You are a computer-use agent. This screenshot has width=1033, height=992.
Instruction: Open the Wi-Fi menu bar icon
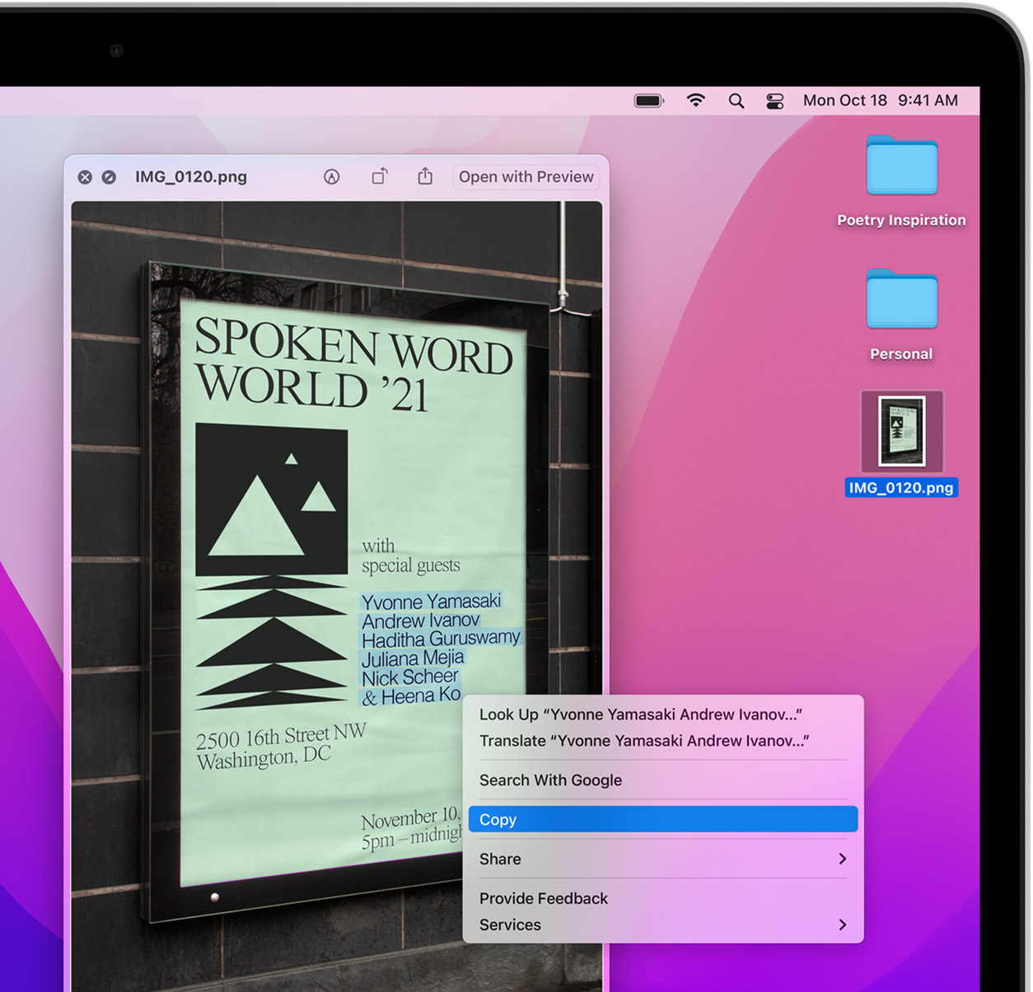pos(695,101)
